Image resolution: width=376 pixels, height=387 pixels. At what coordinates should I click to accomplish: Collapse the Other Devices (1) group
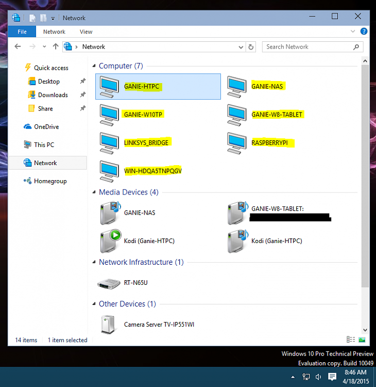coord(94,304)
